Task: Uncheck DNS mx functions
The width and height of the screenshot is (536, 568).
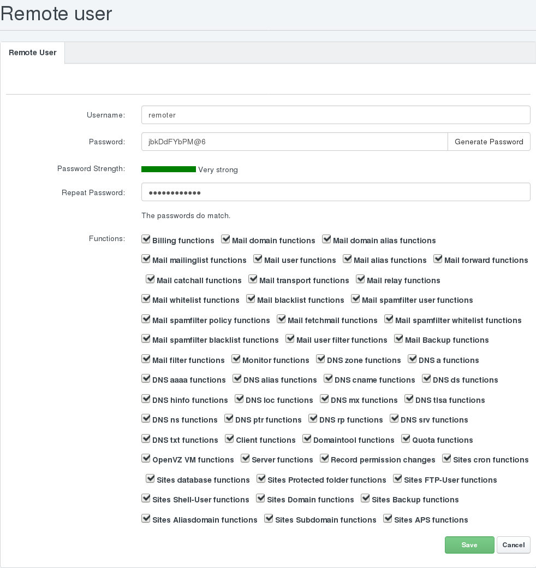Action: point(324,399)
